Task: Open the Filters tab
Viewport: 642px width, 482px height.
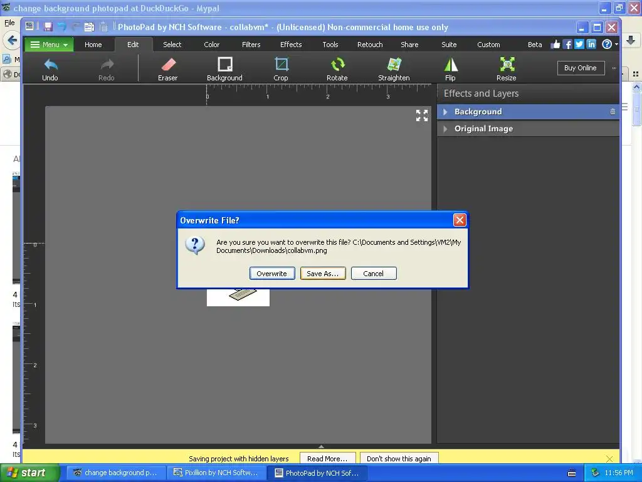Action: pyautogui.click(x=251, y=45)
